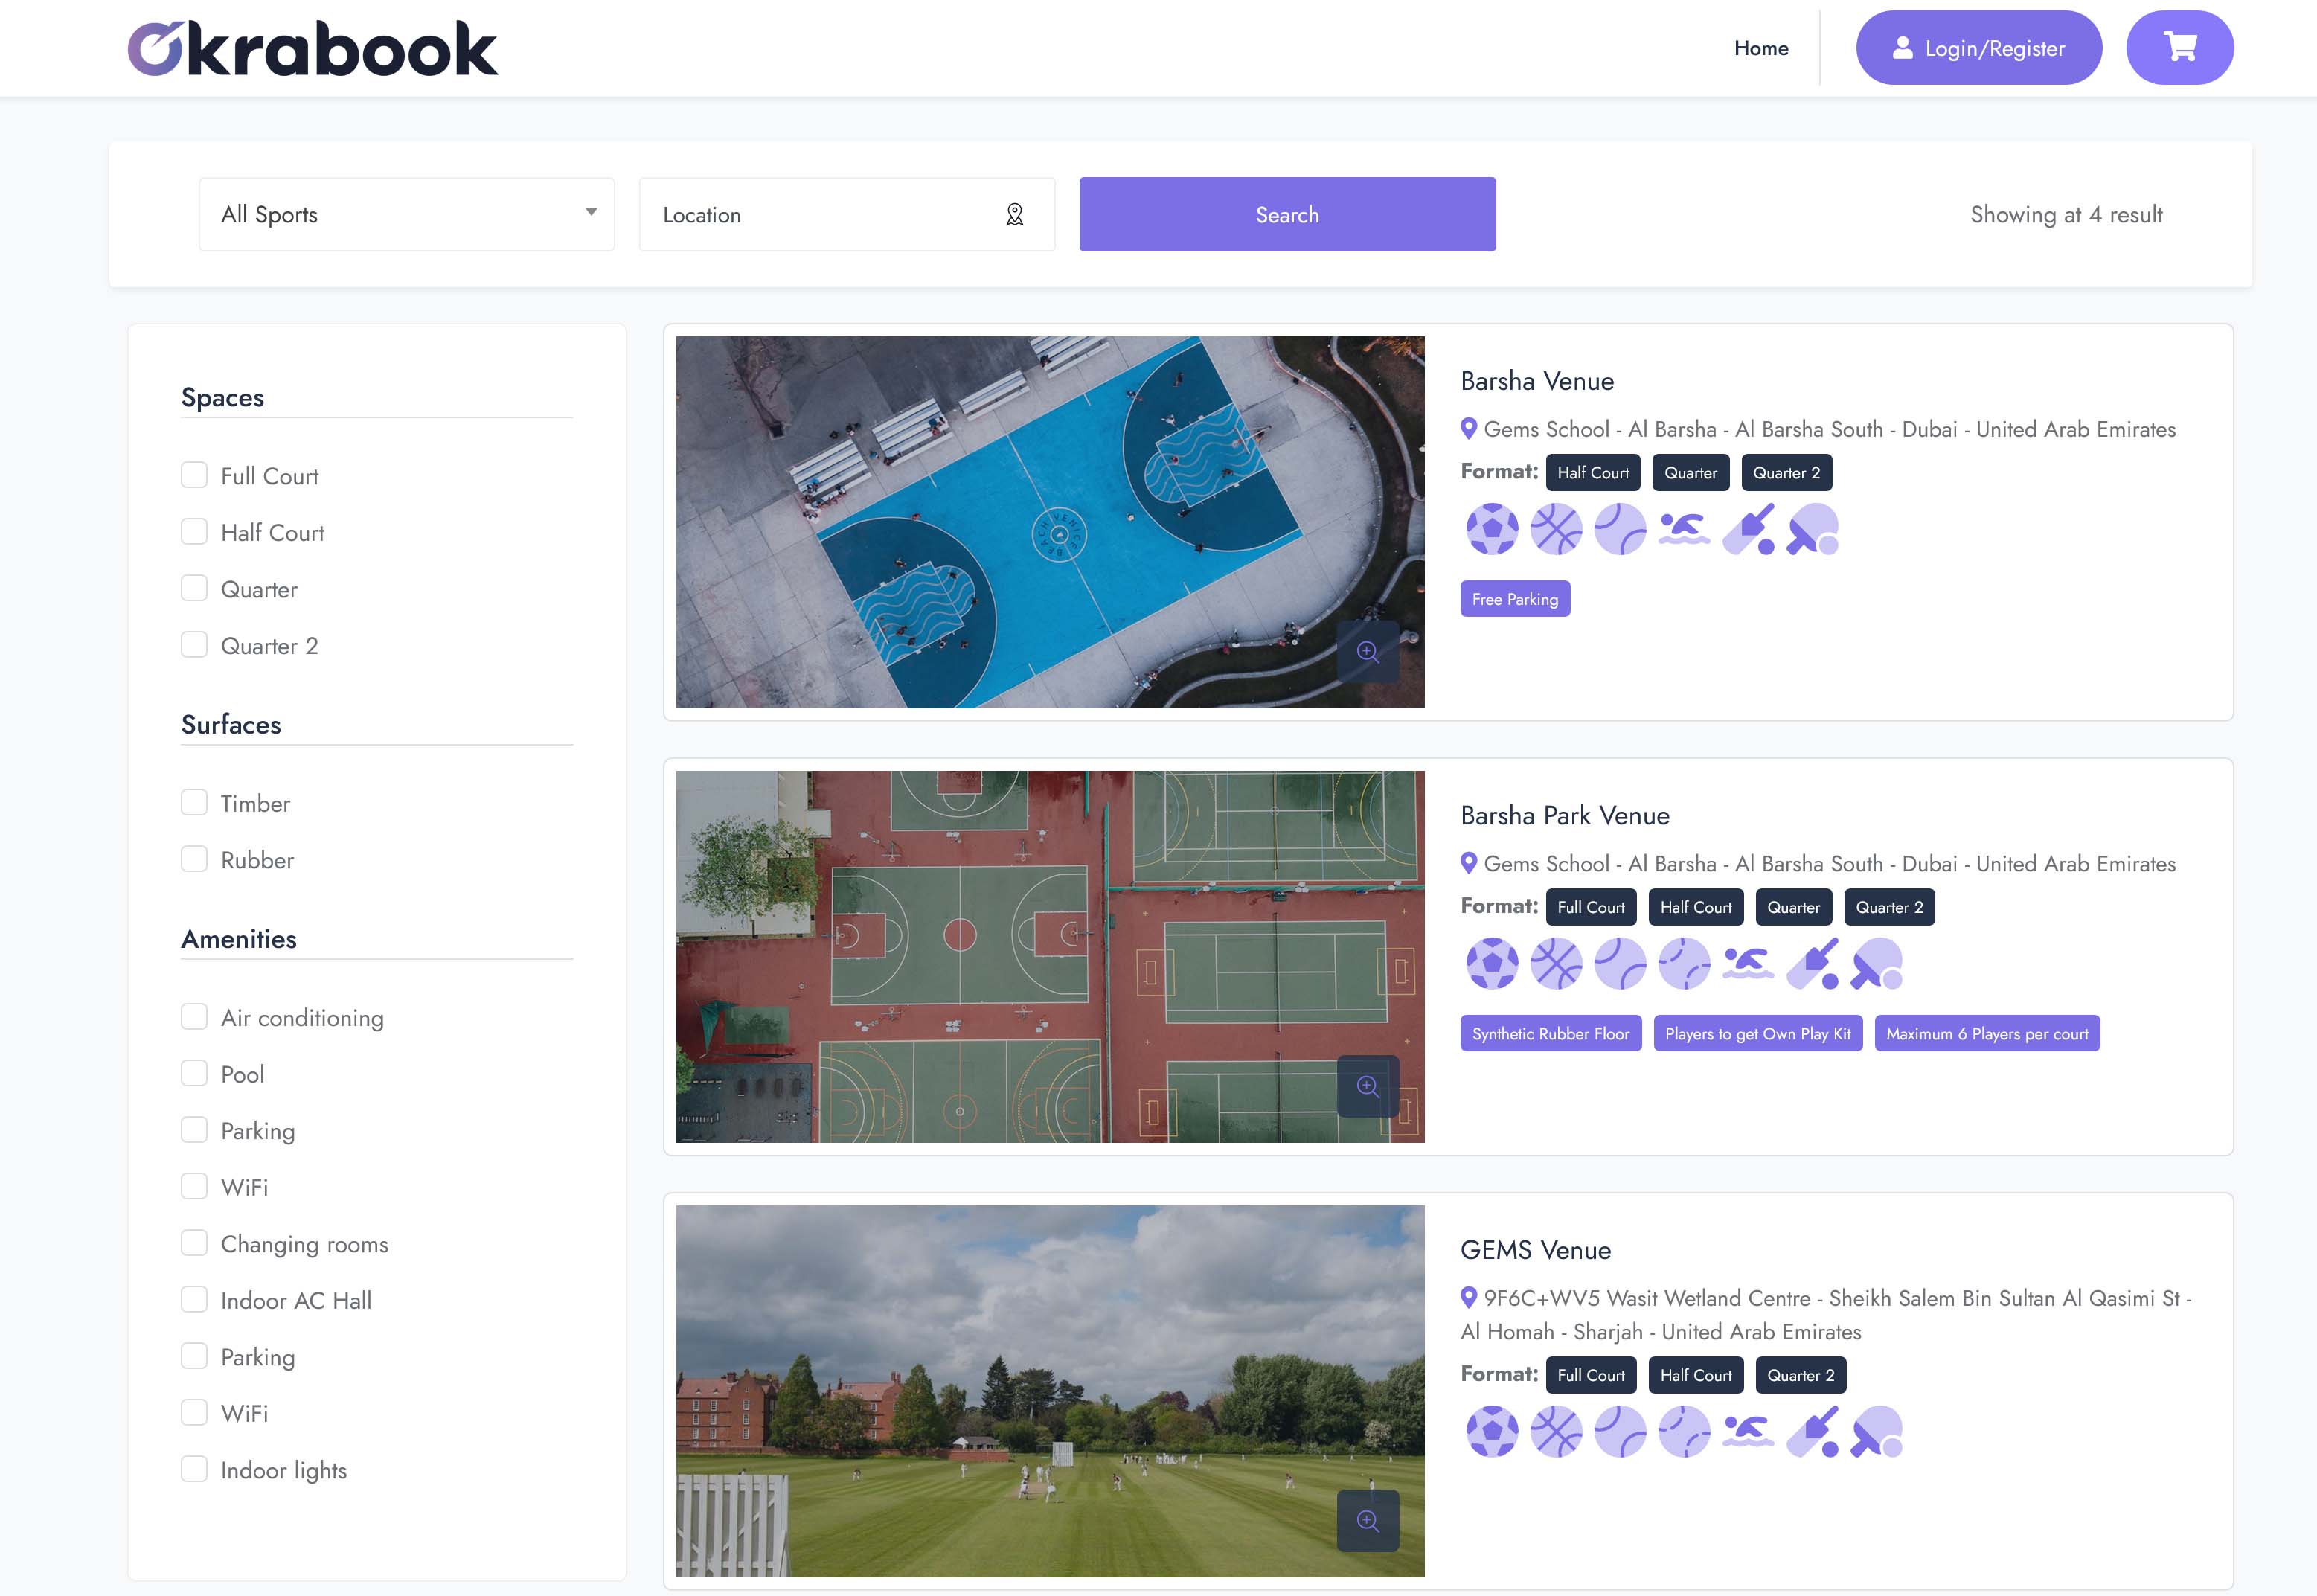Open the GEMS Venue cricket field photo

click(x=1049, y=1391)
